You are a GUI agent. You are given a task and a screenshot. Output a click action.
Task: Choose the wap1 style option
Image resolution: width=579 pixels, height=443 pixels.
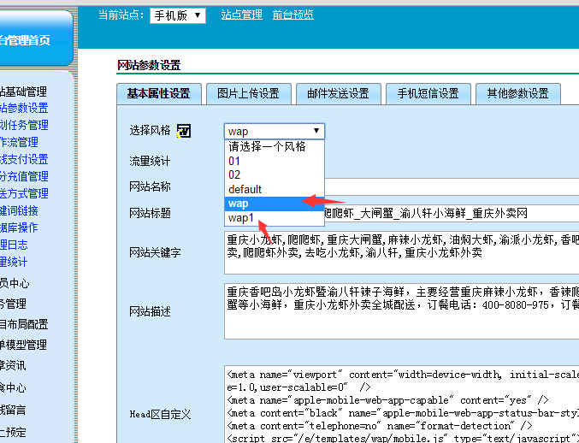click(x=275, y=218)
